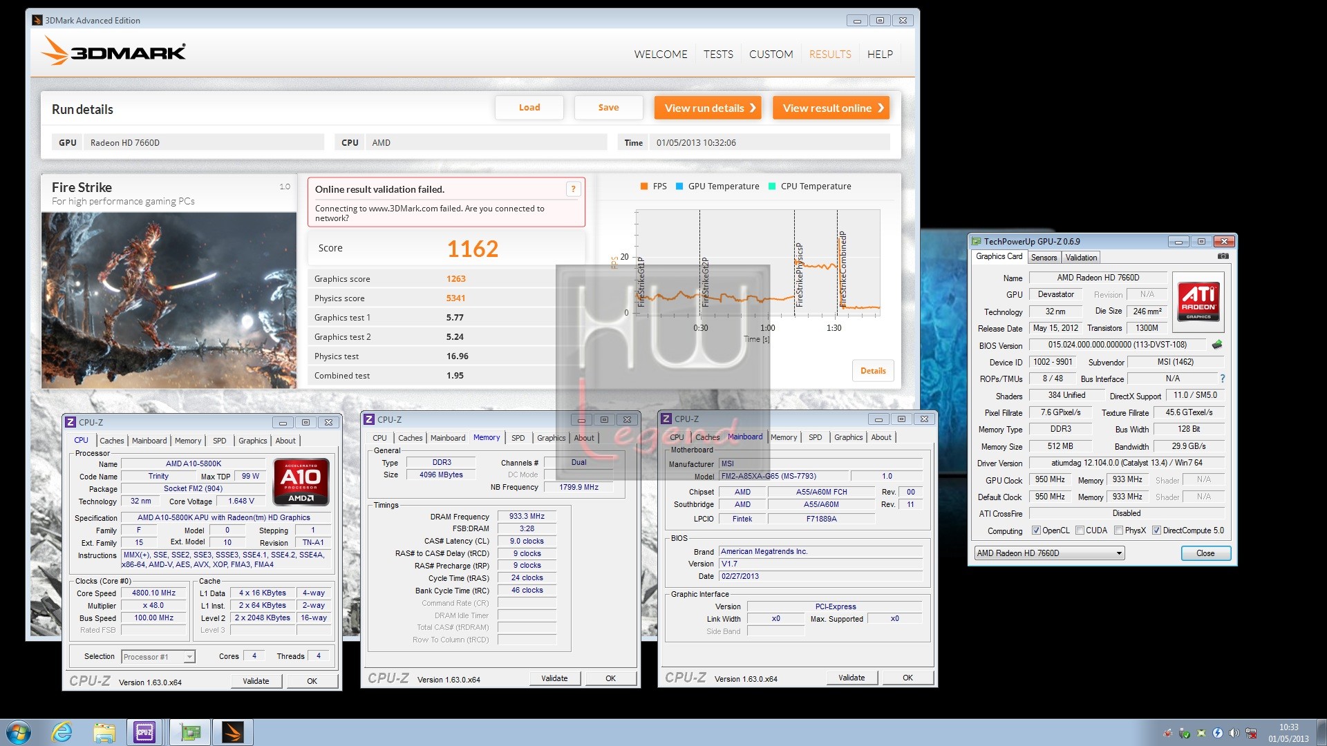Open the WELCOME section in 3DMark
The height and width of the screenshot is (746, 1327).
[661, 54]
